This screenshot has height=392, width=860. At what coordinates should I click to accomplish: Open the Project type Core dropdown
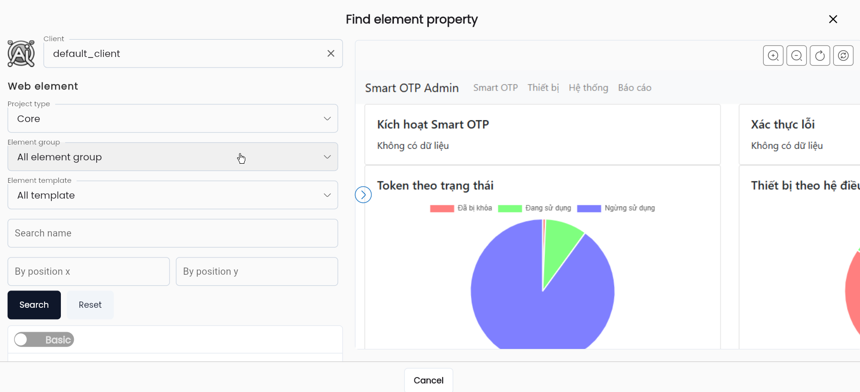click(172, 118)
